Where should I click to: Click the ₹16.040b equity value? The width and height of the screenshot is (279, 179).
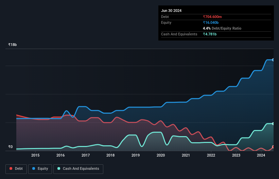[x=211, y=22]
